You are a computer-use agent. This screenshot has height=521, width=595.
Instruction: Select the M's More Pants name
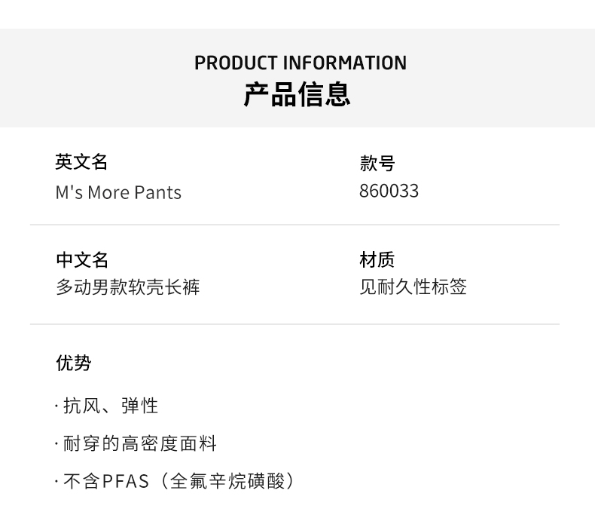click(x=118, y=192)
